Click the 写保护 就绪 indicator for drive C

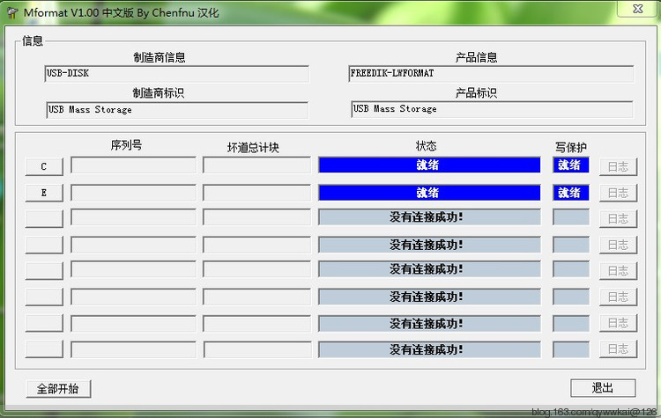571,165
